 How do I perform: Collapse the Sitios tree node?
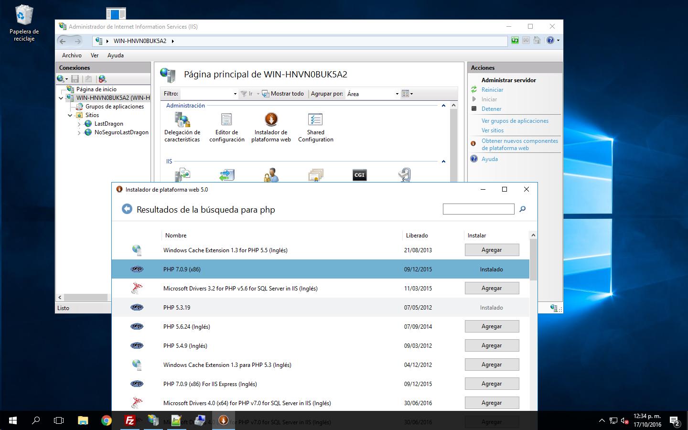(70, 116)
